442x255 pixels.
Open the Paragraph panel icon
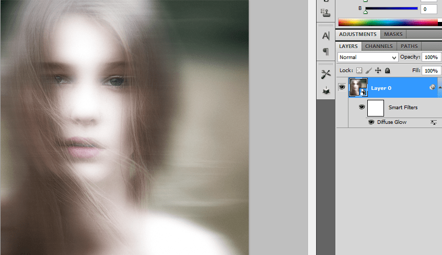click(326, 51)
